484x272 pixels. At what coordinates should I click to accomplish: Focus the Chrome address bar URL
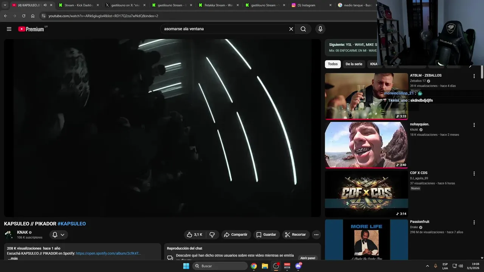103,16
